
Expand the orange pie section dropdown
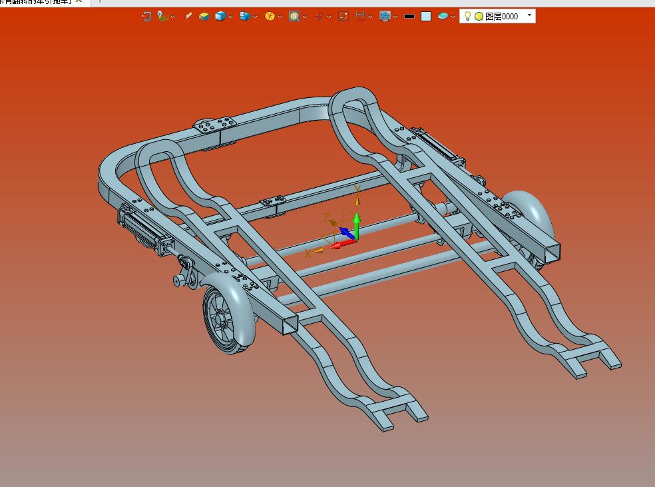coord(280,17)
